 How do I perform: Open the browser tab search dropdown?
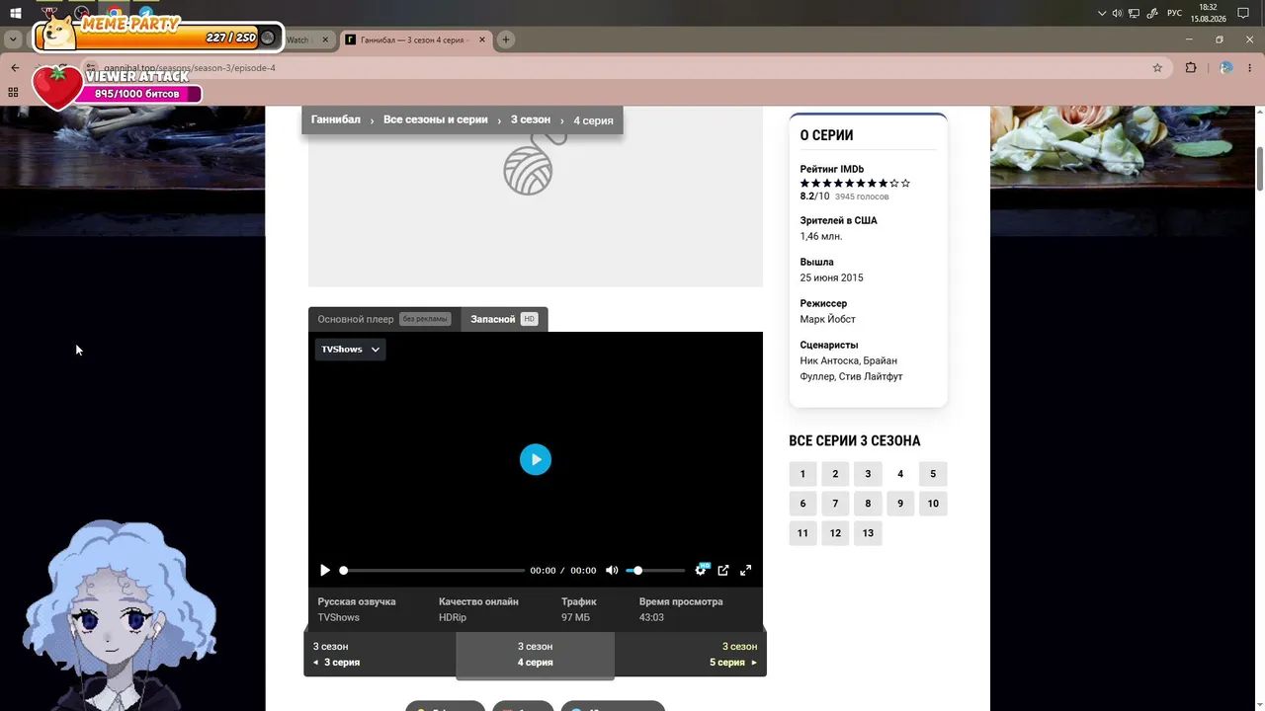13,39
